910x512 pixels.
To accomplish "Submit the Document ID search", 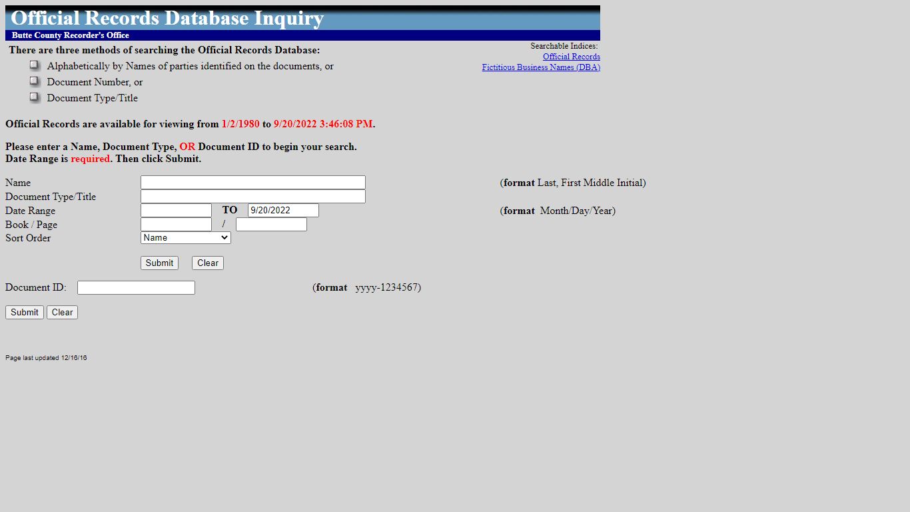I will tap(25, 313).
